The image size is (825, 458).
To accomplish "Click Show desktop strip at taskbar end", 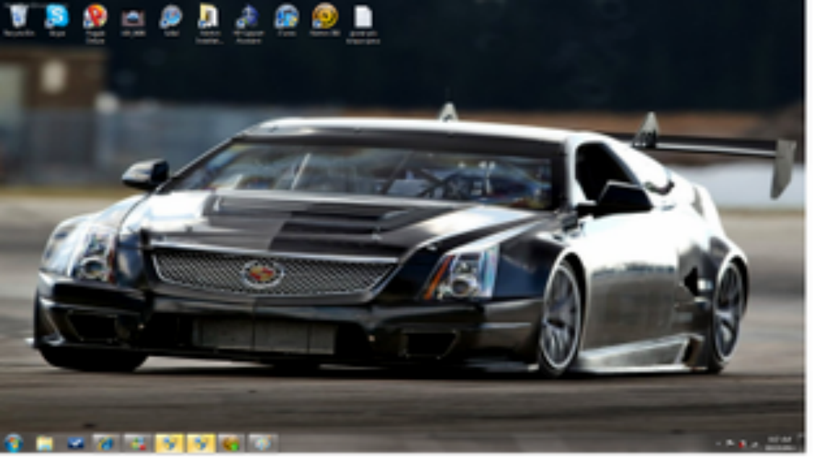I will (x=802, y=444).
